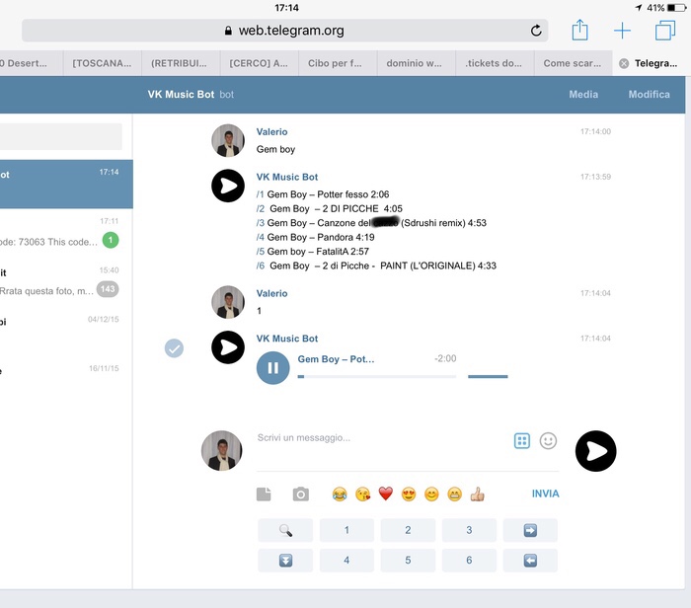The height and width of the screenshot is (608, 691).
Task: Switch to the Come scar... browser tab
Action: pos(573,63)
